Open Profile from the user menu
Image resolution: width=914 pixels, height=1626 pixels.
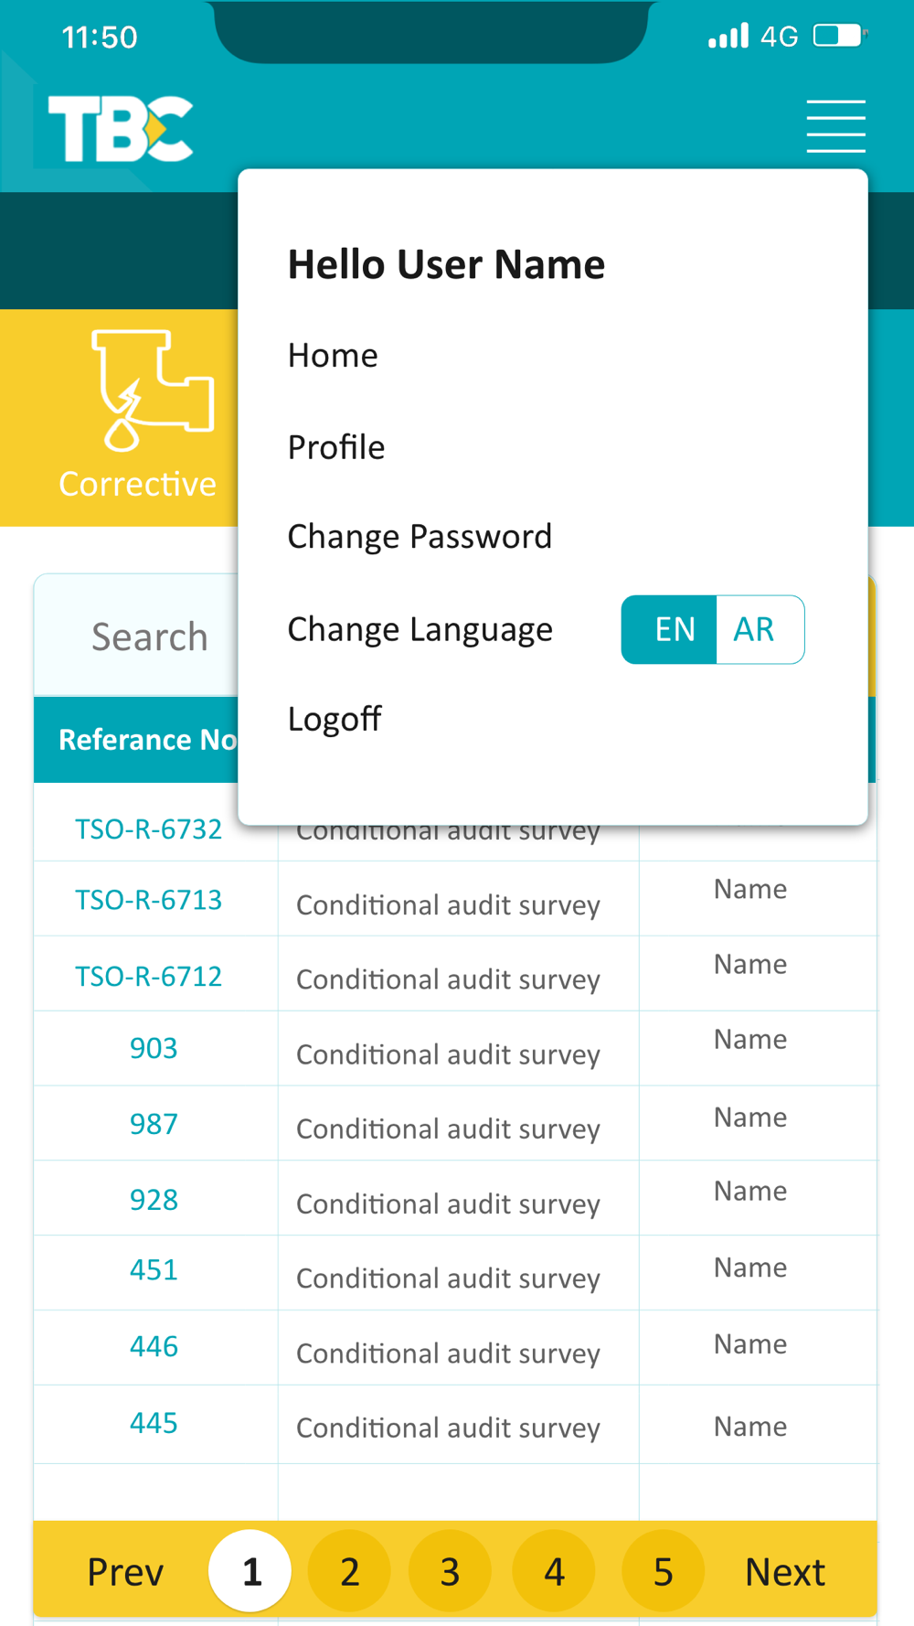[x=336, y=447]
